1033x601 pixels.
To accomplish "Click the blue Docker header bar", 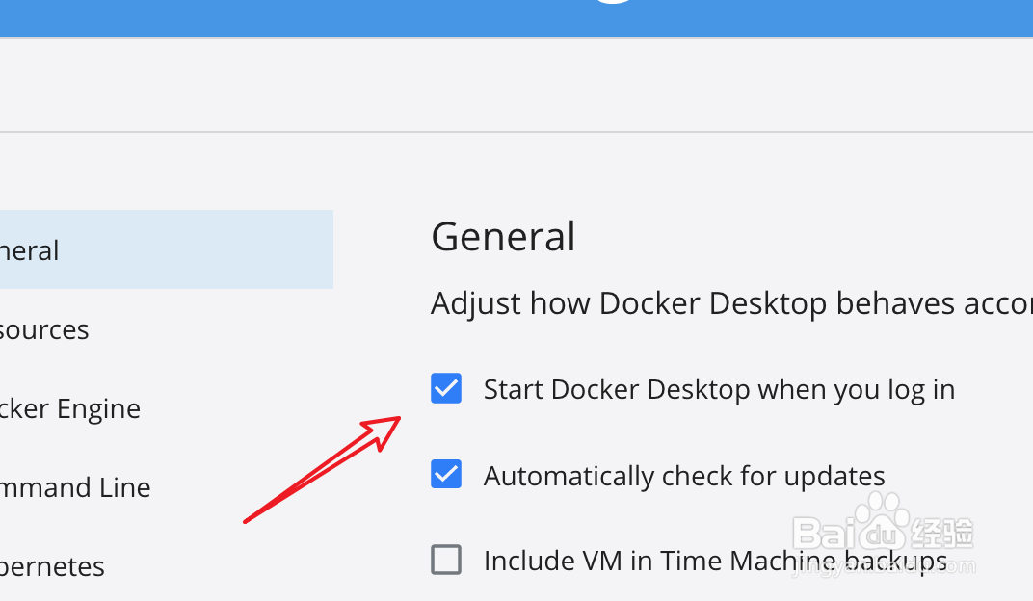I will tap(516, 17).
